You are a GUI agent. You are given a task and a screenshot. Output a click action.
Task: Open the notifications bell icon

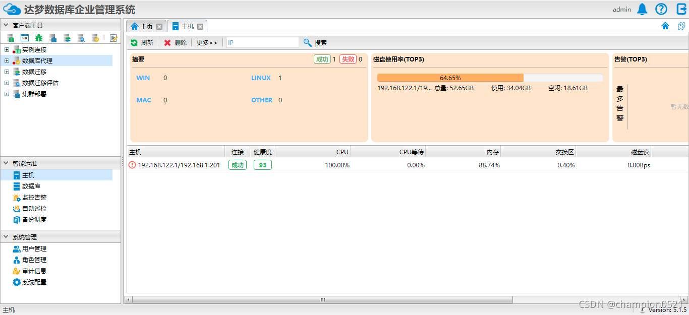(x=642, y=9)
